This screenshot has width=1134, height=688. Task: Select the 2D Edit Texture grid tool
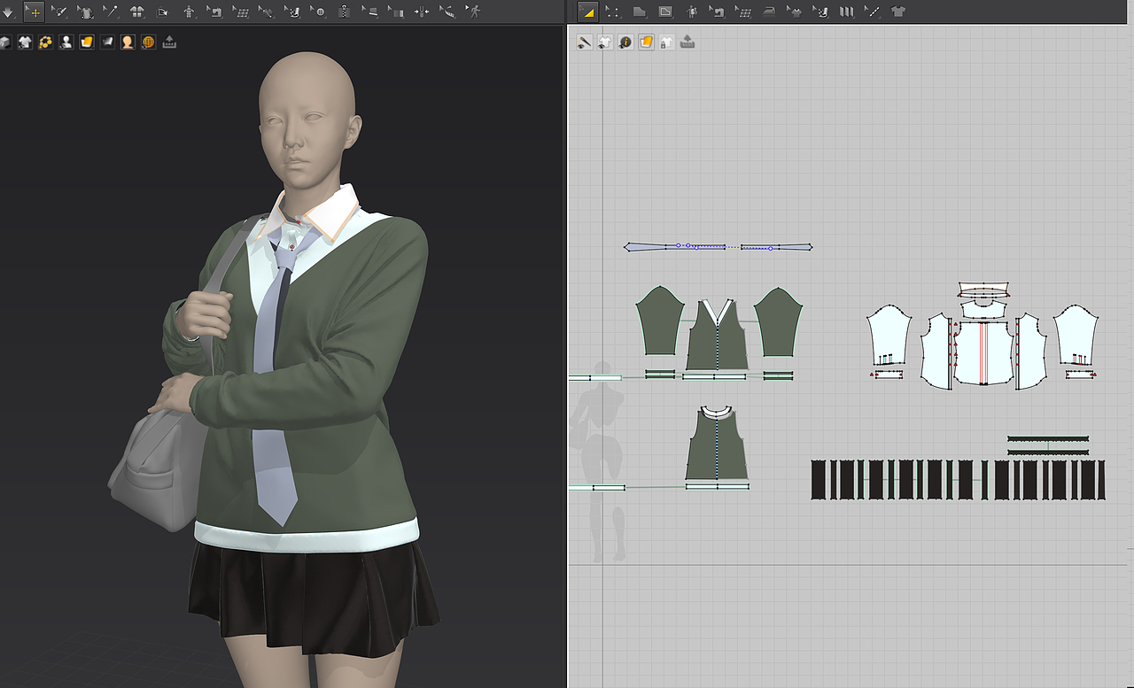pyautogui.click(x=743, y=12)
